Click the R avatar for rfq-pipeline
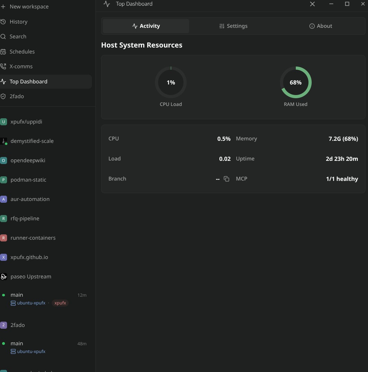Image resolution: width=368 pixels, height=372 pixels. 3,219
